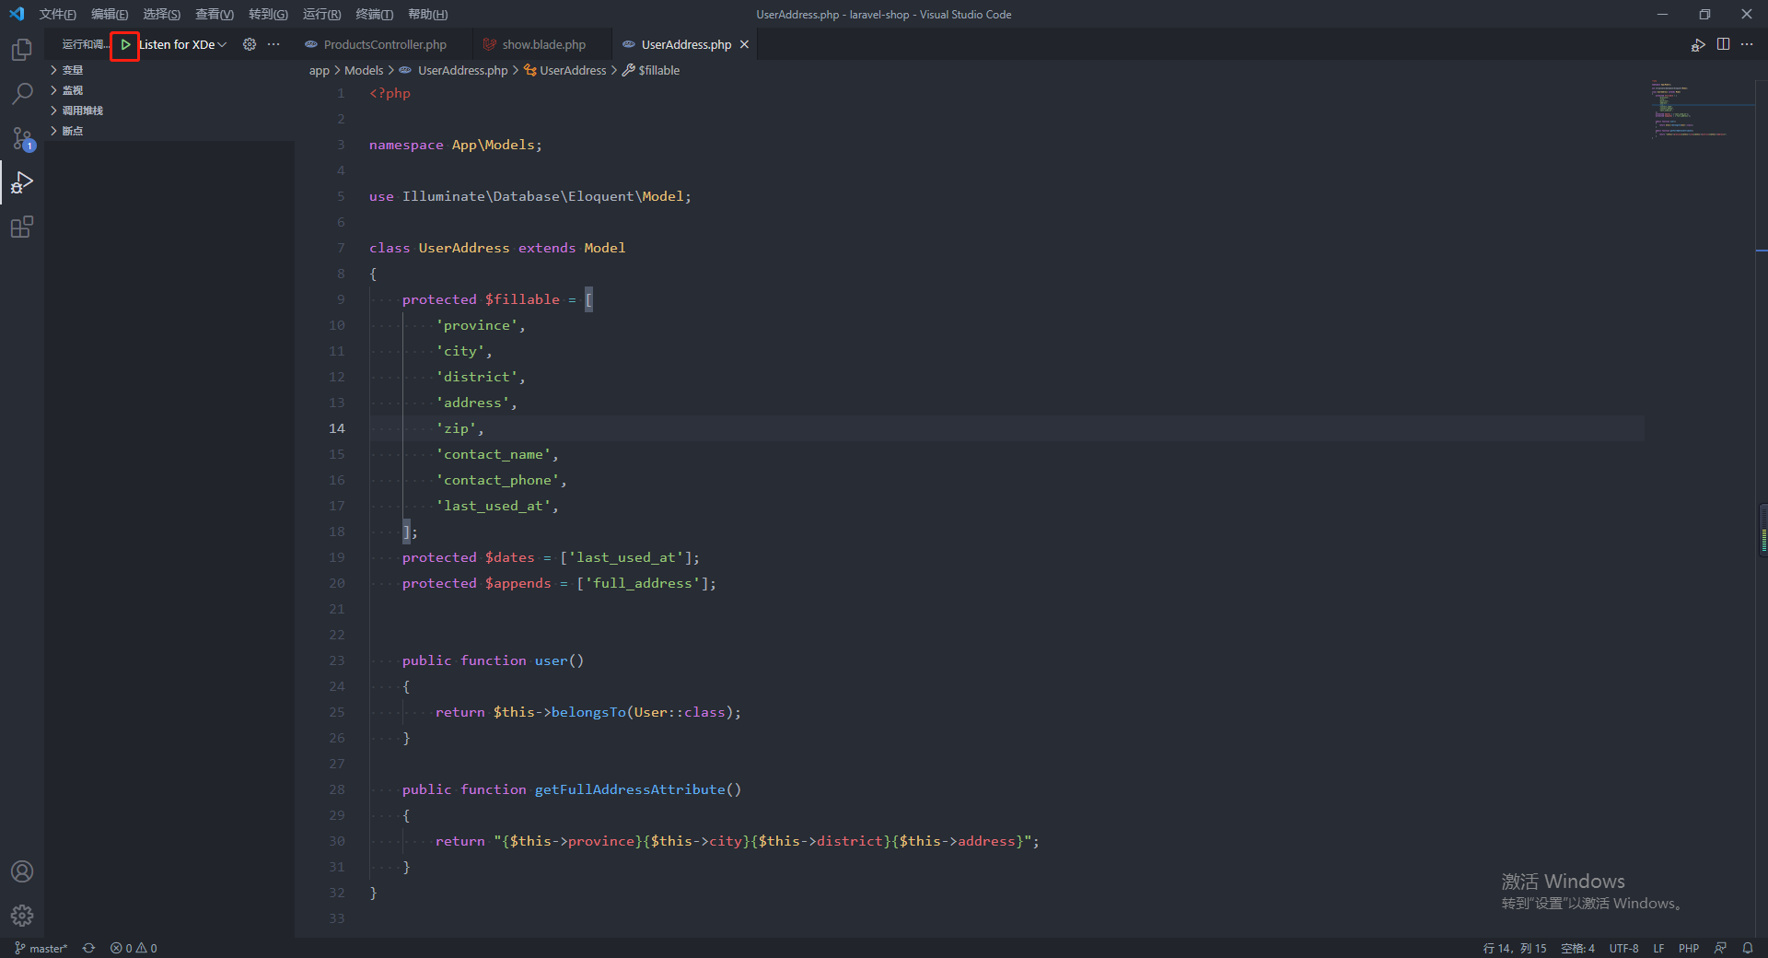The image size is (1768, 958).
Task: Open the Explorer view in activity bar
Action: pyautogui.click(x=22, y=50)
